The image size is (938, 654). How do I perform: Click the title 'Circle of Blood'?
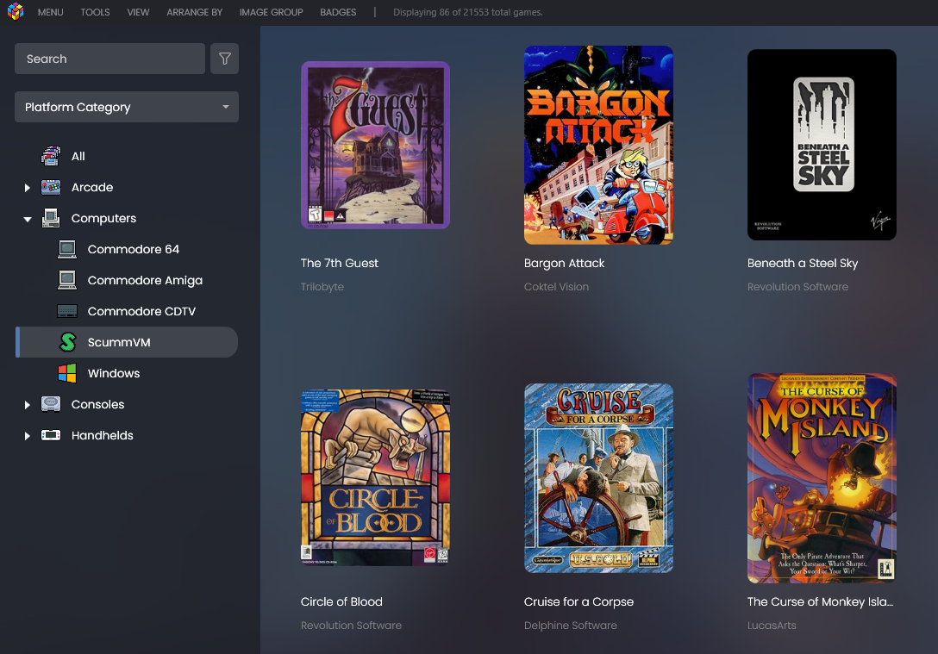click(x=341, y=601)
